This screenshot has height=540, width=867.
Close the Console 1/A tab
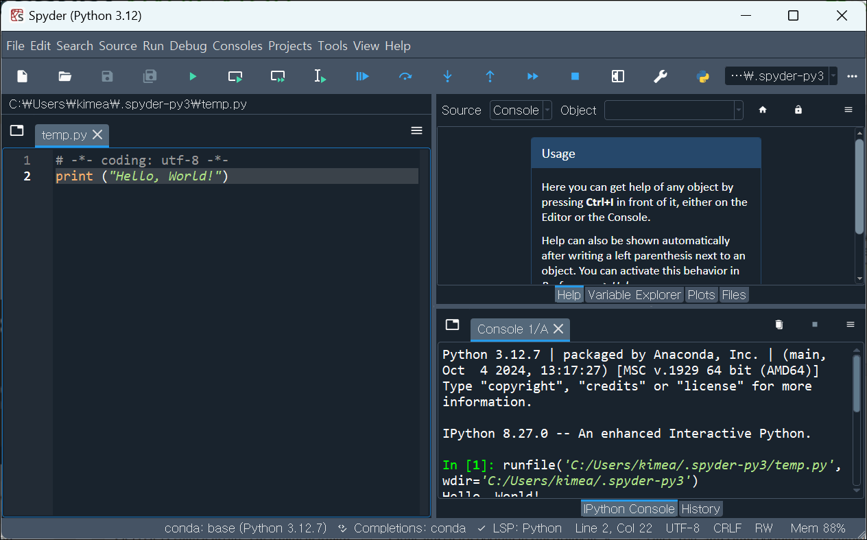[558, 329]
